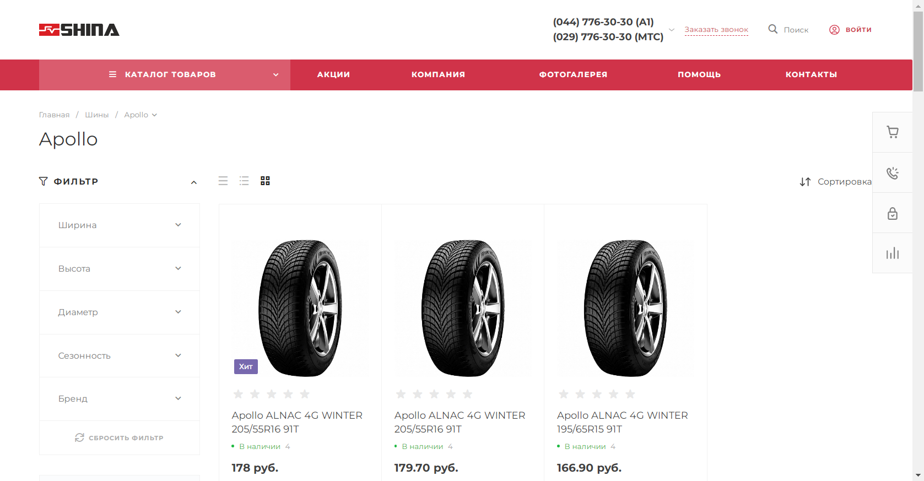Expand the Сезонность filter

120,355
